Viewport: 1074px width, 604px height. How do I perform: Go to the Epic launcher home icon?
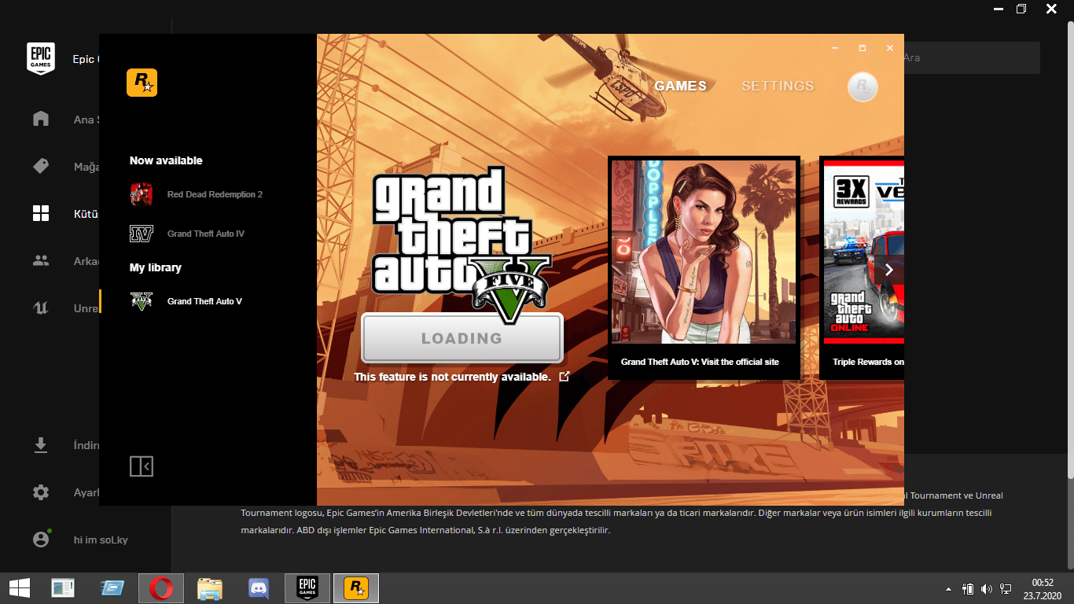pos(41,120)
